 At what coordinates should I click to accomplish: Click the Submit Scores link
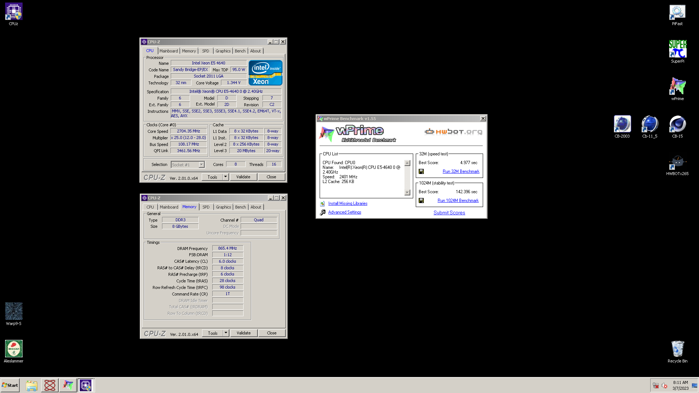point(449,213)
